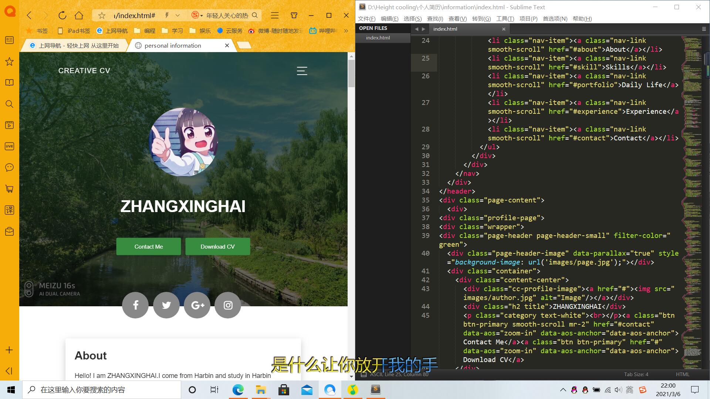Go to browser home page icon

[x=79, y=16]
